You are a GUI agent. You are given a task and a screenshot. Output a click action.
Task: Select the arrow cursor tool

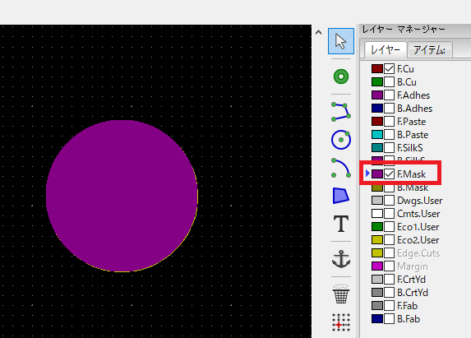(341, 41)
